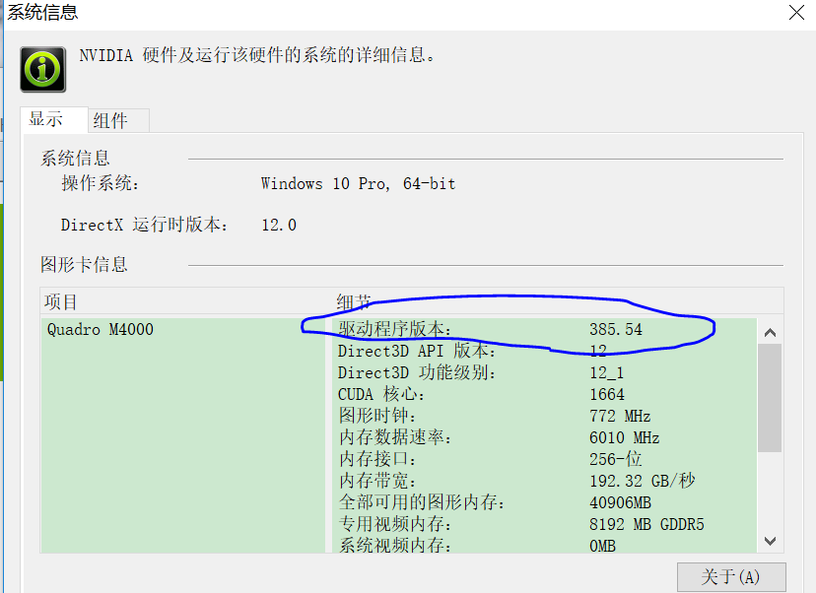Click the 专用视频内存 label

point(395,524)
